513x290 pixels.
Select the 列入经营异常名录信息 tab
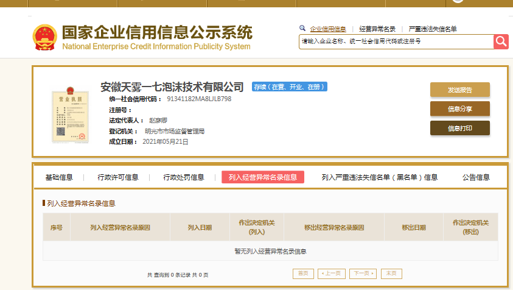tap(263, 177)
